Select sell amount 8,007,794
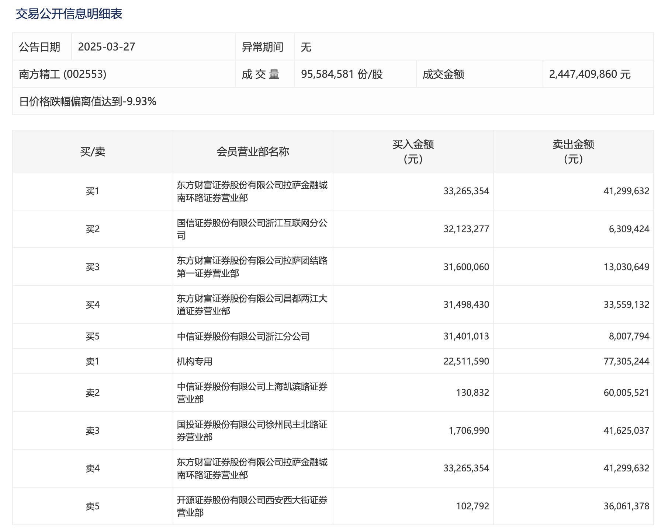Image resolution: width=658 pixels, height=530 pixels. tap(629, 336)
